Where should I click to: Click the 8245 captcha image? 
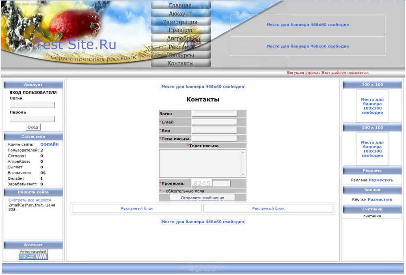coord(202,183)
